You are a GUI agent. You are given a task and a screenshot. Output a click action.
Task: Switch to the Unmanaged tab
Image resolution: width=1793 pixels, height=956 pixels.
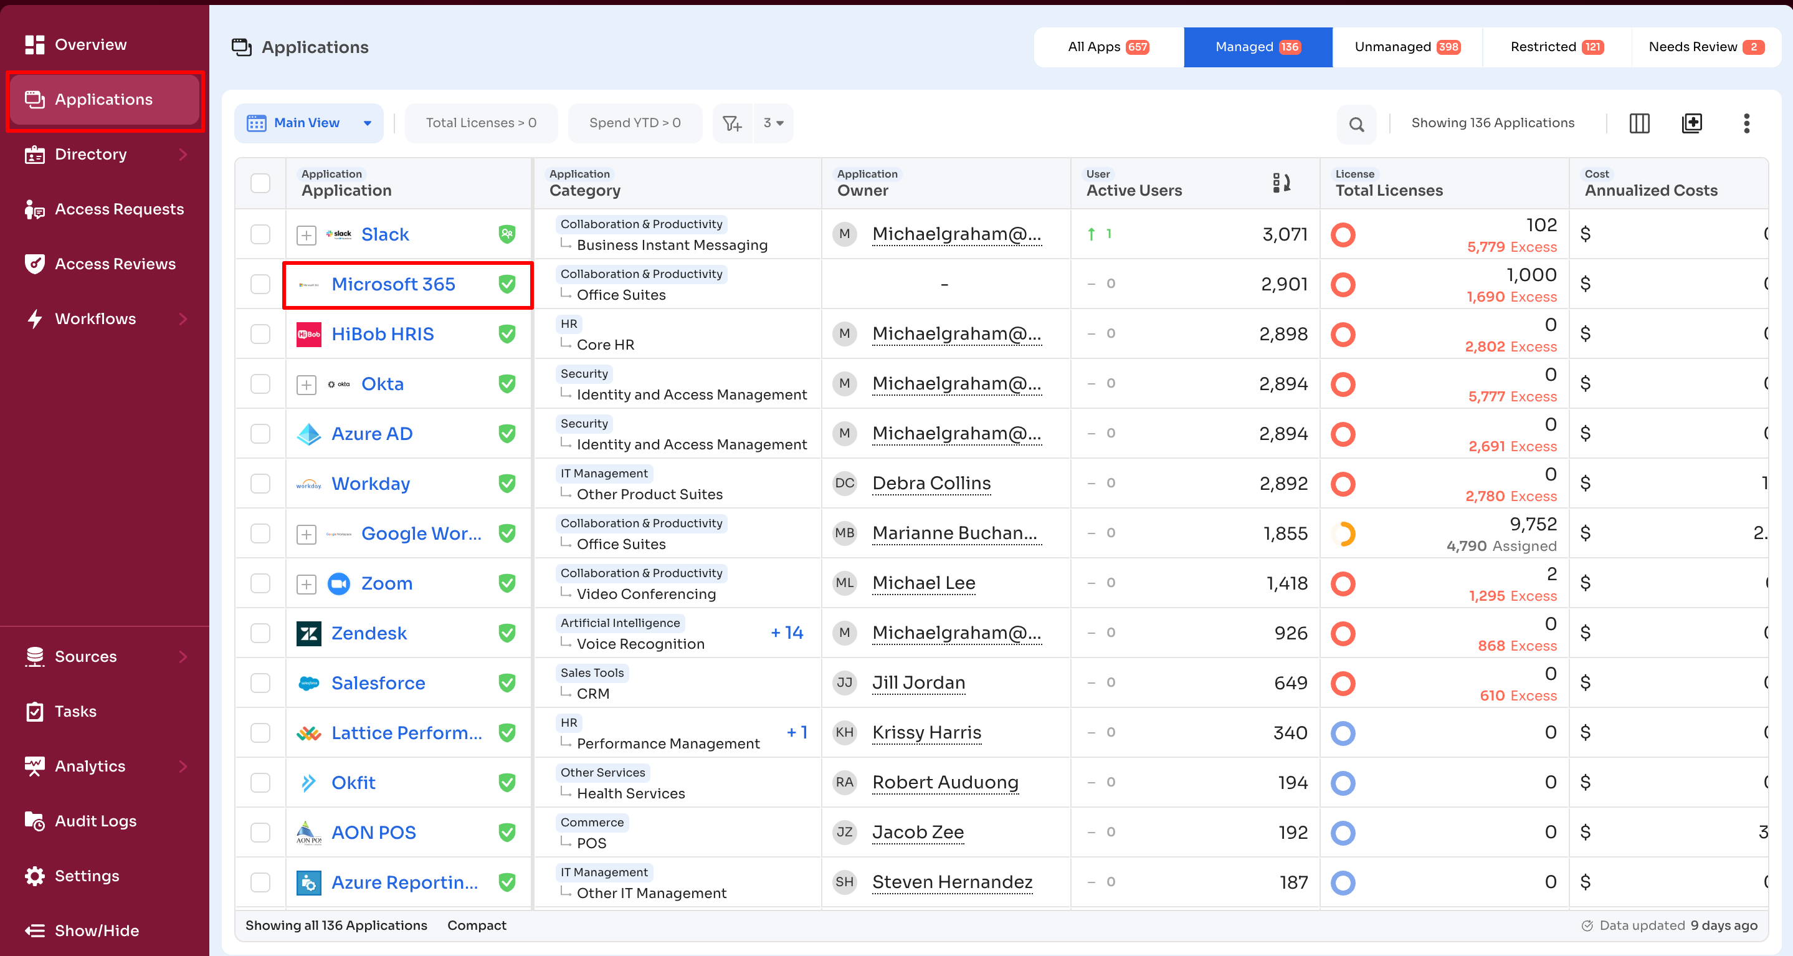pyautogui.click(x=1407, y=47)
